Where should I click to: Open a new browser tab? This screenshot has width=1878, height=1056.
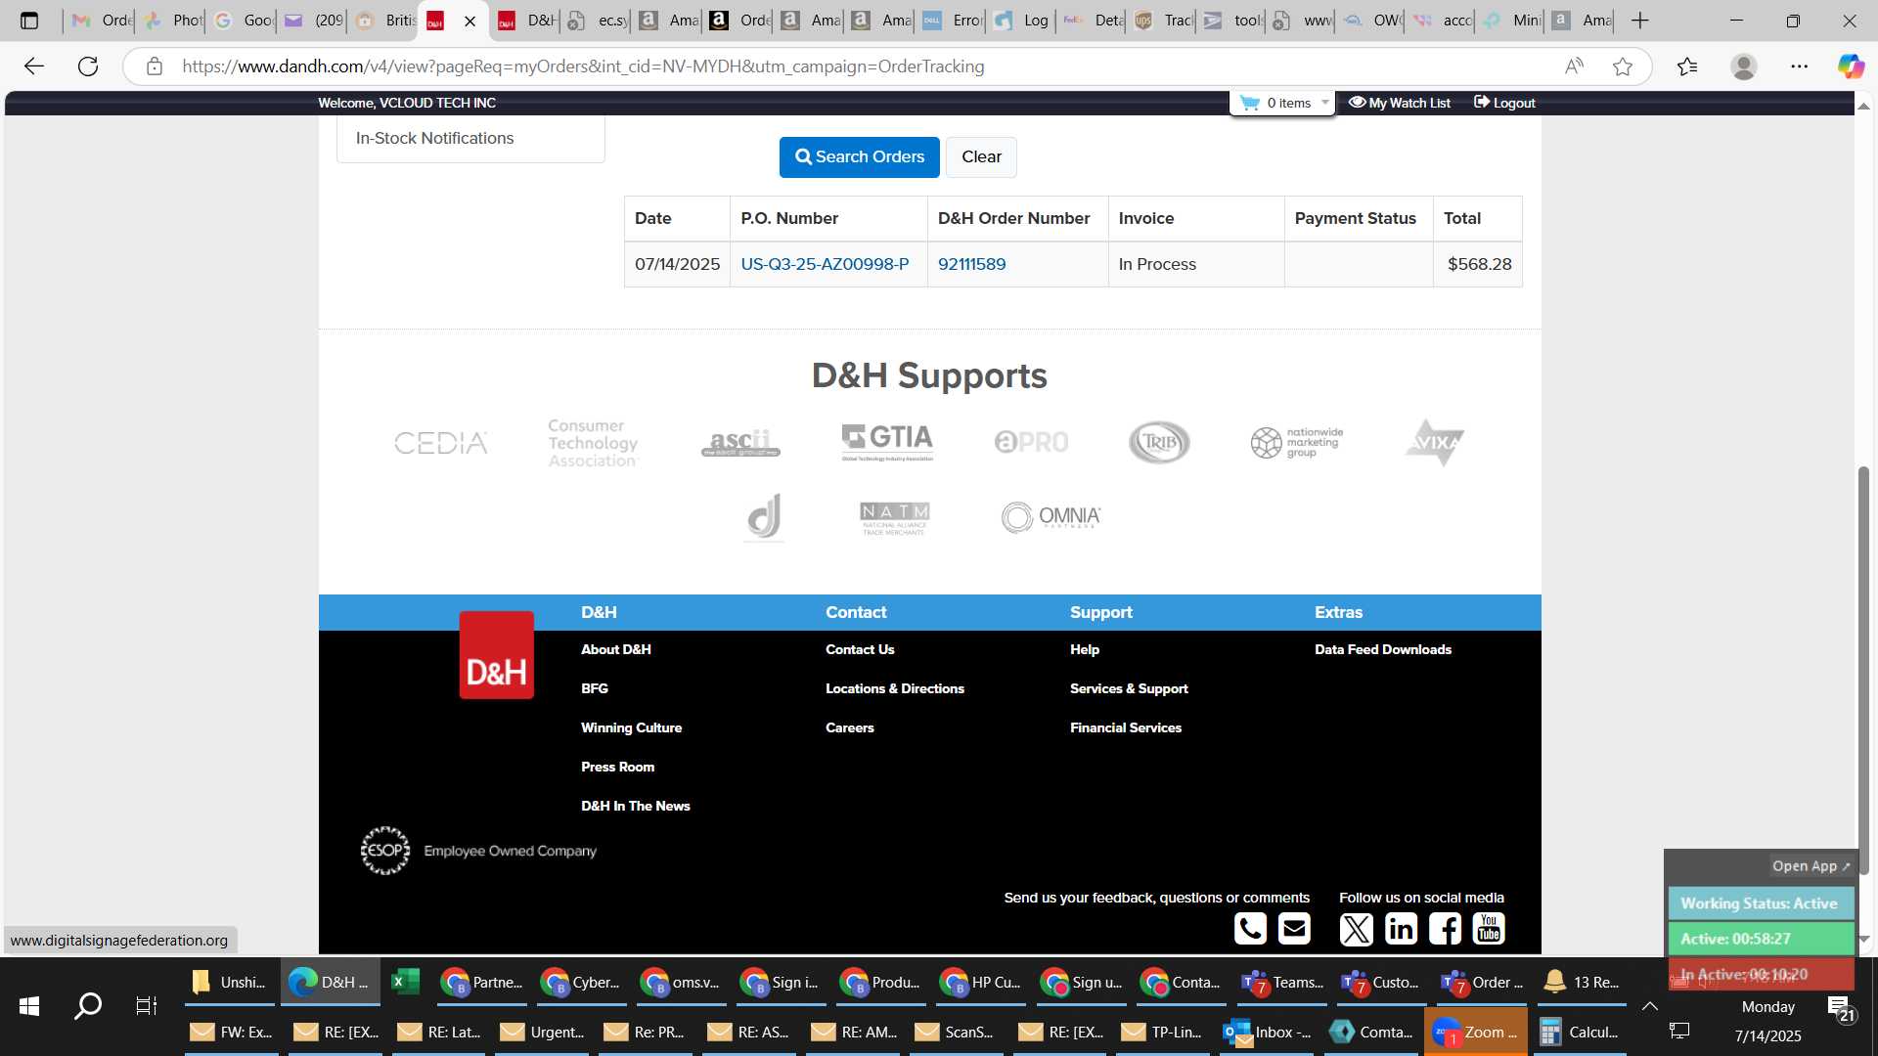pyautogui.click(x=1640, y=21)
